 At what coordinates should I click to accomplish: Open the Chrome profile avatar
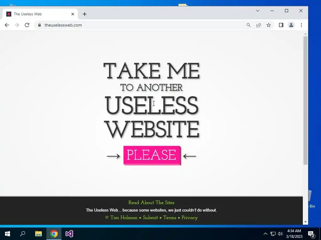coord(291,25)
